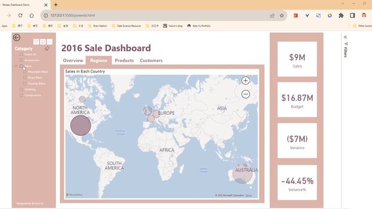Click the purple ring extension icon
The width and height of the screenshot is (372, 209).
coord(330,16)
